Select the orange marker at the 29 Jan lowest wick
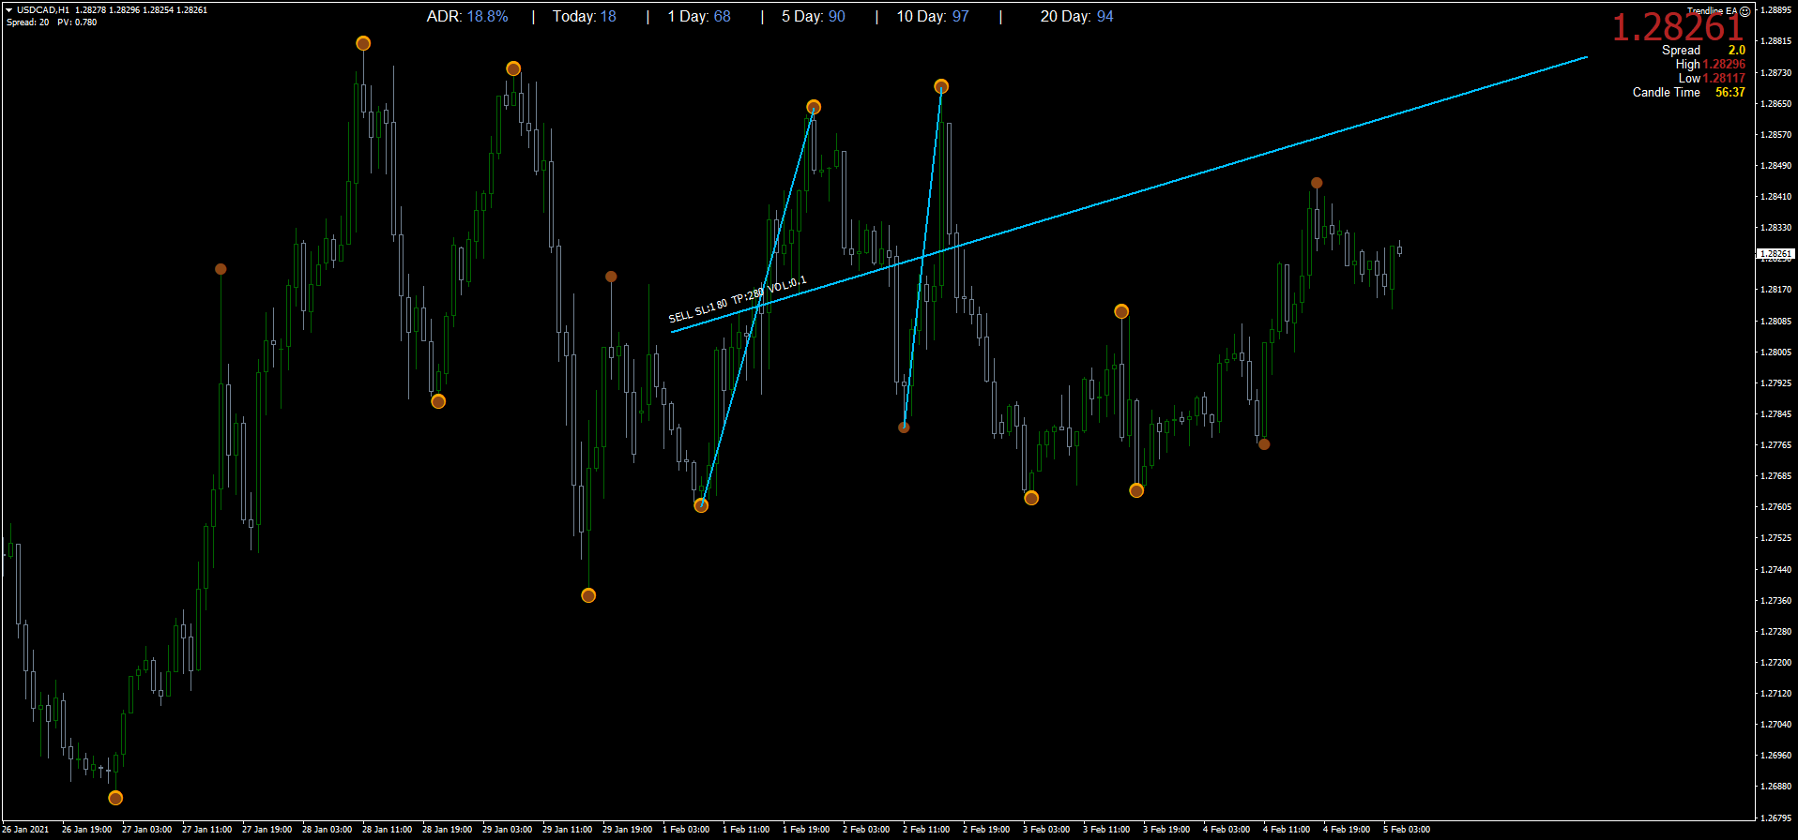Screen dimensions: 1798x840 [x=588, y=595]
